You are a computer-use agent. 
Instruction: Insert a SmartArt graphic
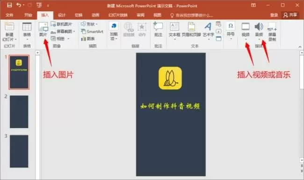[92, 31]
